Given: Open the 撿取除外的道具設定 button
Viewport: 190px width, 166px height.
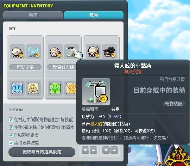Looking at the screenshot, I should point(42,152).
